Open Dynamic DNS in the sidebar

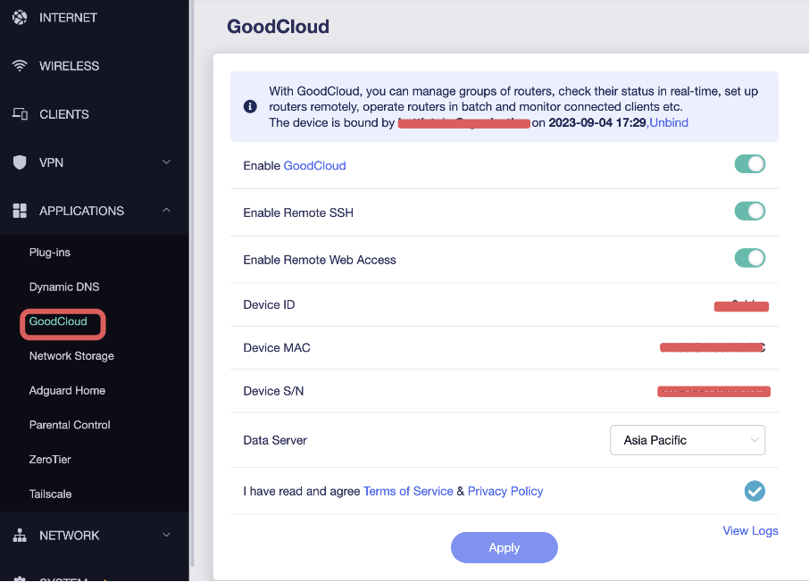(64, 287)
